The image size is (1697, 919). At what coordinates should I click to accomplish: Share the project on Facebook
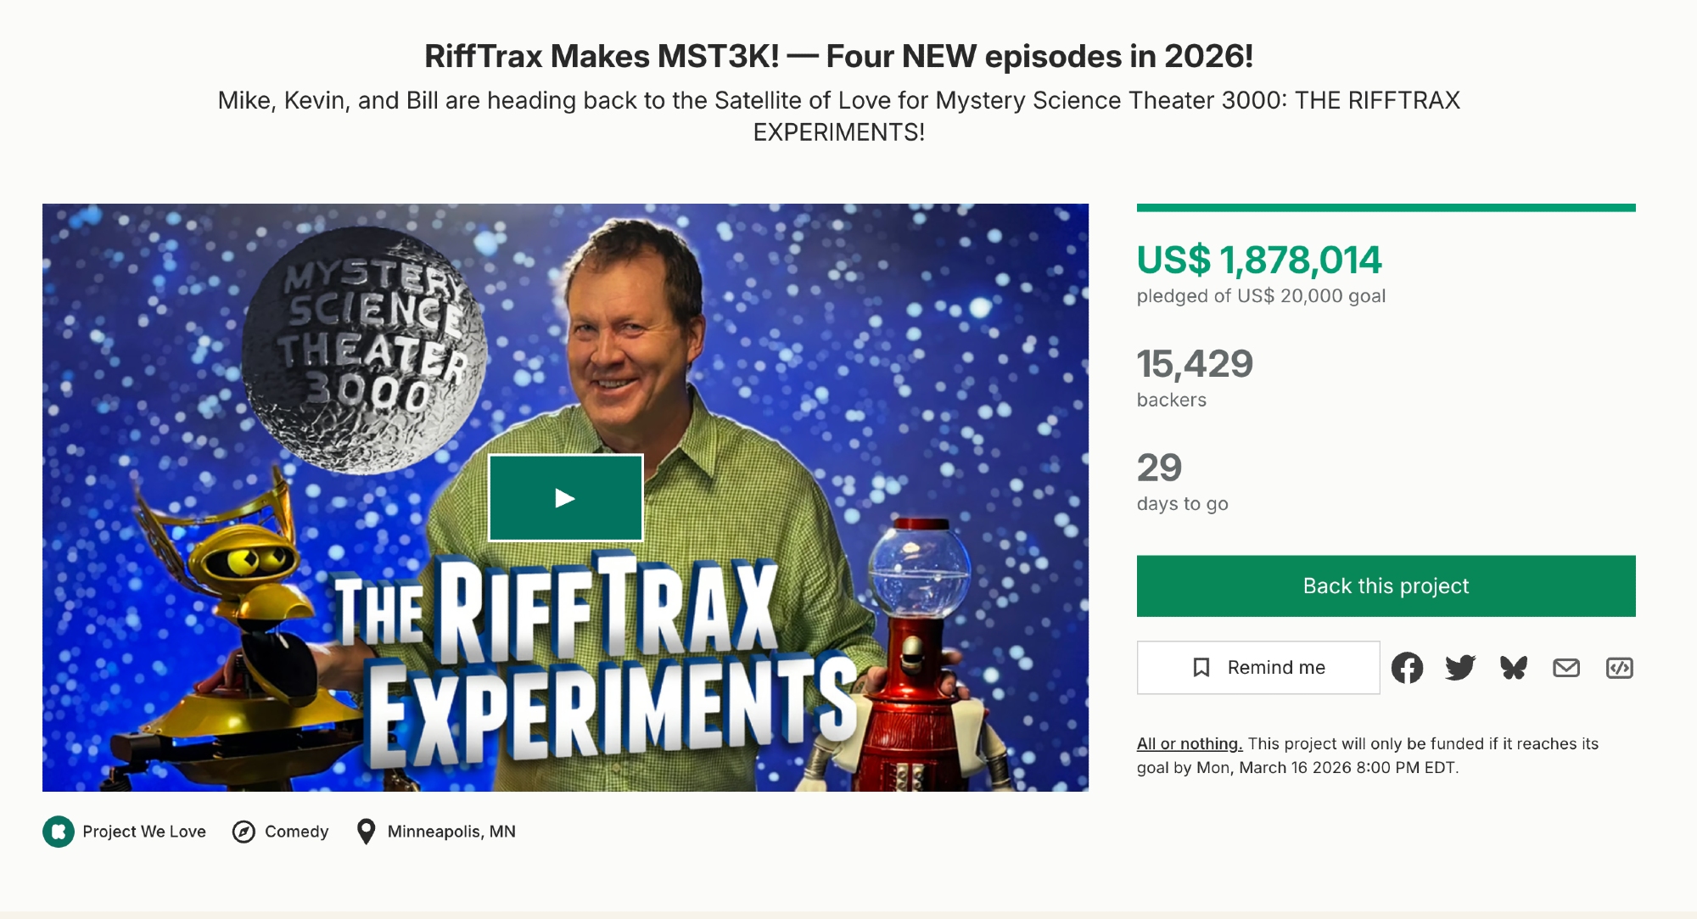pyautogui.click(x=1407, y=668)
